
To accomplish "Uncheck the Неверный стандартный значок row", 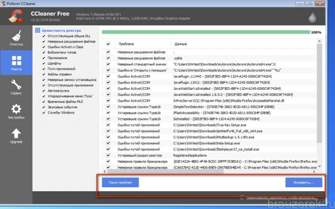I will (x=108, y=64).
